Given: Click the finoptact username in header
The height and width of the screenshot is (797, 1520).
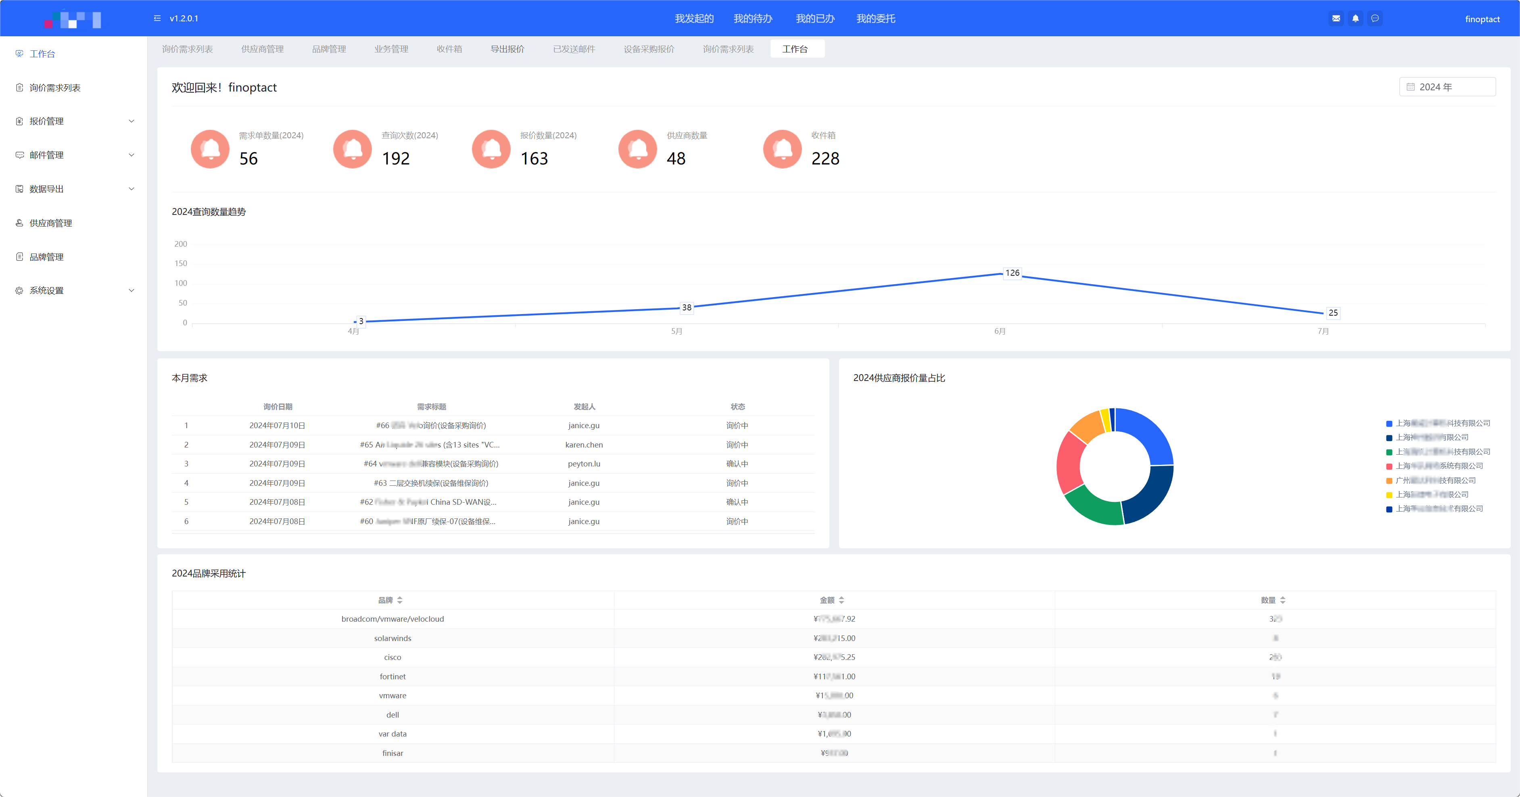Looking at the screenshot, I should 1482,19.
